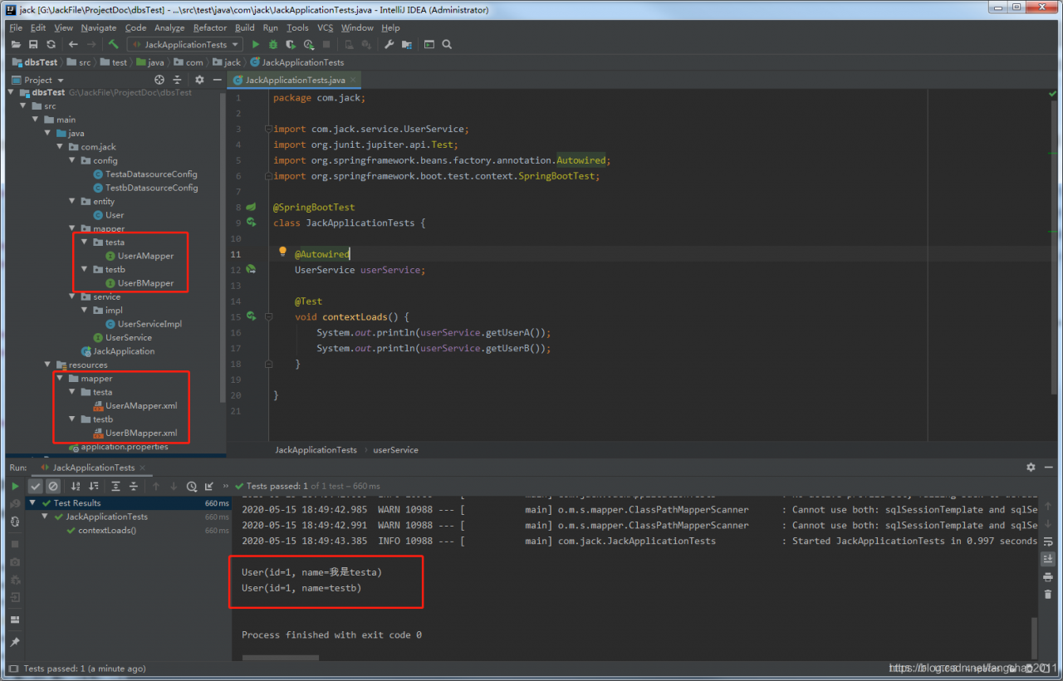This screenshot has width=1063, height=681.
Task: Open Settings via the wrench icon
Action: pyautogui.click(x=389, y=44)
